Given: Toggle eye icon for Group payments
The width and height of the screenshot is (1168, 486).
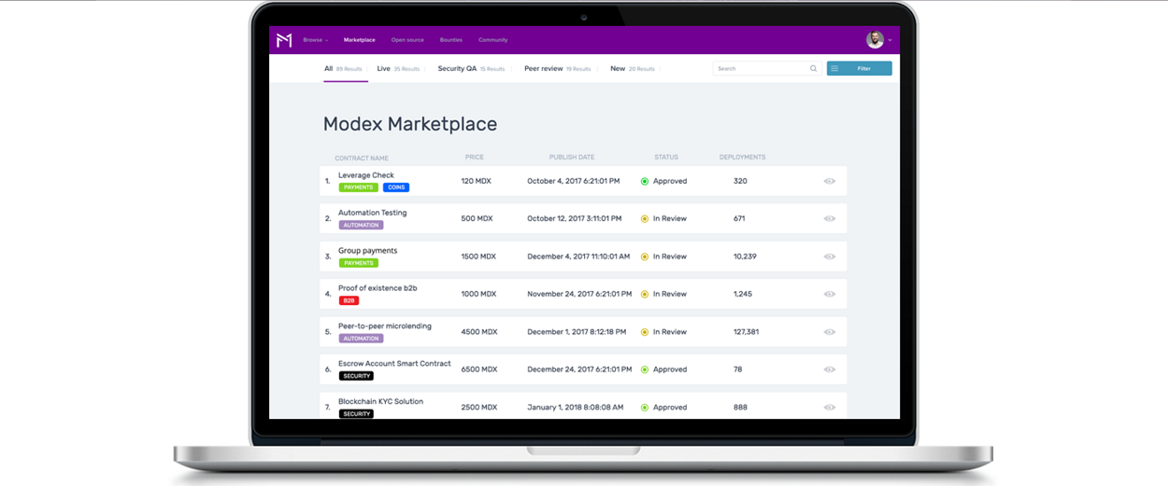Looking at the screenshot, I should click(x=830, y=257).
